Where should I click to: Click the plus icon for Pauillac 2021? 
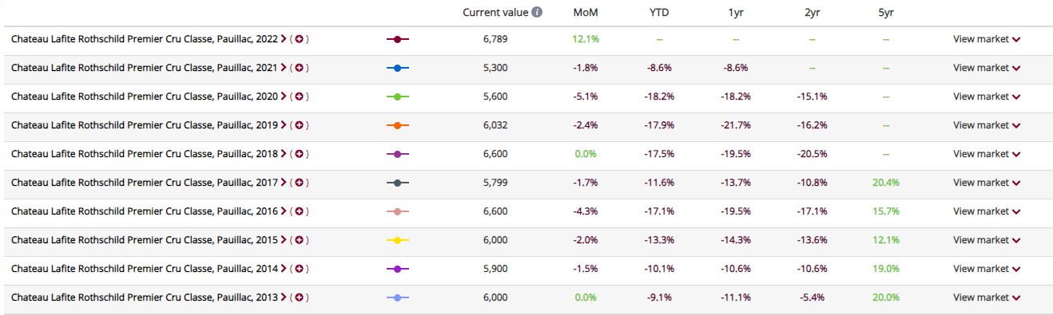click(x=300, y=68)
